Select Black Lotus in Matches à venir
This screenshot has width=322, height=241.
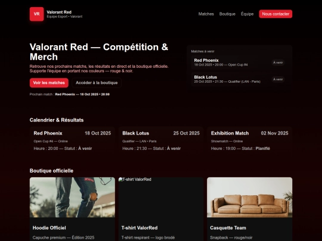[x=205, y=77]
